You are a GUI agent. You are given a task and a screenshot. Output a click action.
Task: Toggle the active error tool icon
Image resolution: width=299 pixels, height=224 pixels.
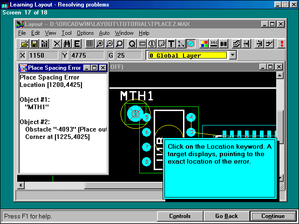coord(191,44)
